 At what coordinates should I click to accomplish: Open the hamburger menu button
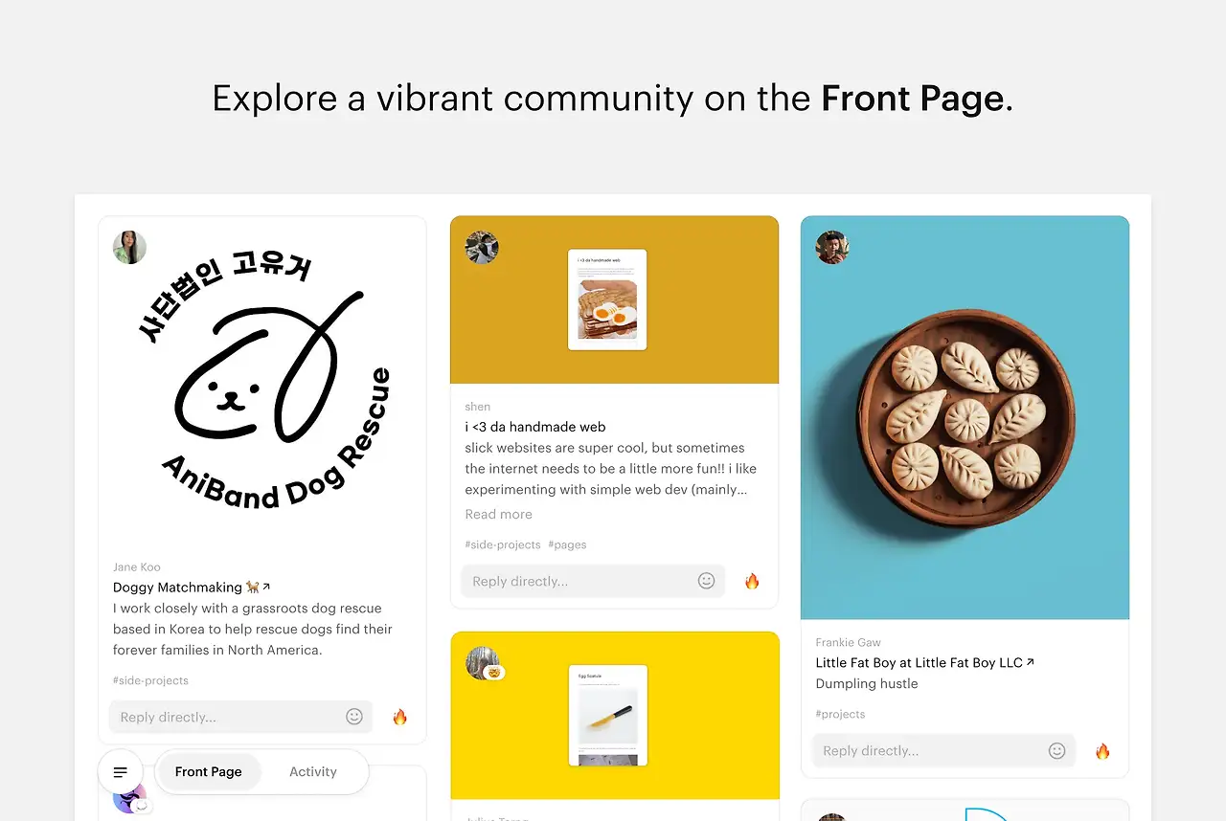point(121,772)
